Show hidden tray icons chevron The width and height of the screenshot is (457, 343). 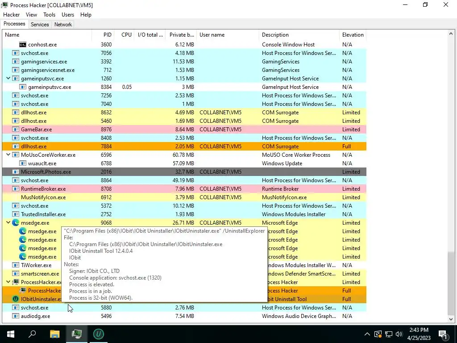click(x=367, y=334)
